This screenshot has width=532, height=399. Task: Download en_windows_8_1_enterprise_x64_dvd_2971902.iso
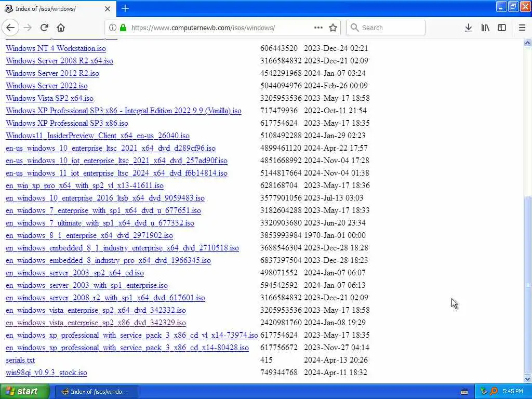(x=89, y=235)
